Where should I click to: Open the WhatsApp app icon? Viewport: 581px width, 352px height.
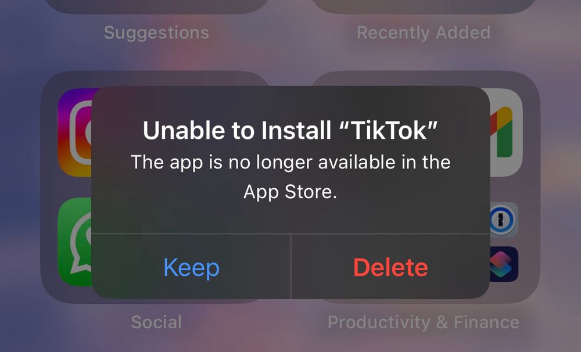[75, 242]
